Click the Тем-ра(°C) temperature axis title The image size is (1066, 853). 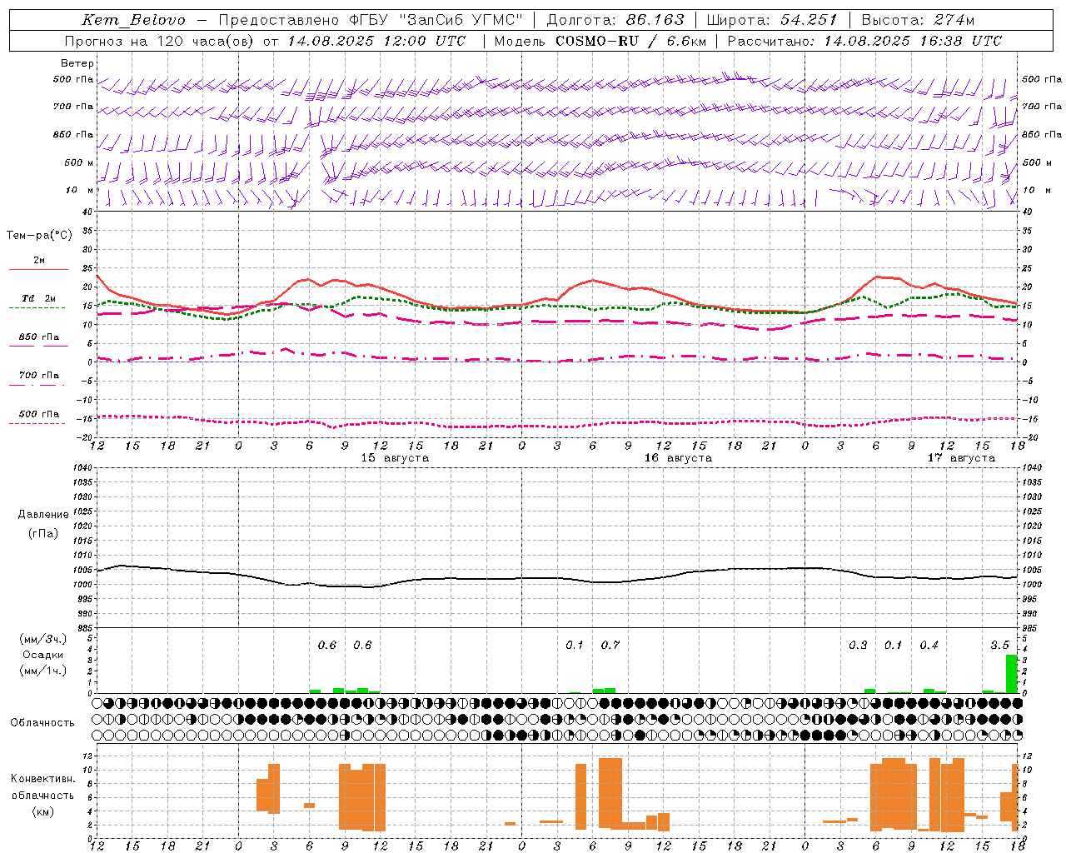click(x=39, y=236)
